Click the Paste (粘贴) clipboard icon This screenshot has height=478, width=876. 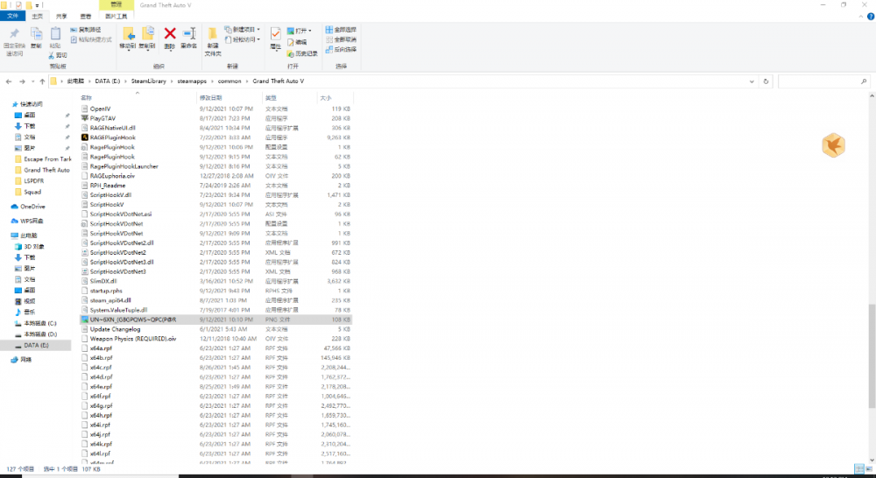coord(55,35)
